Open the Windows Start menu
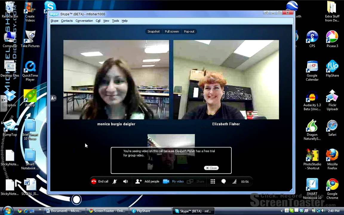The height and width of the screenshot is (215, 344). [x=8, y=211]
